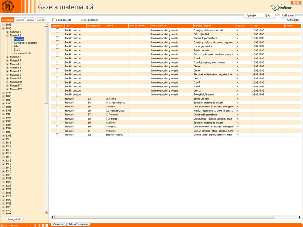Viewport: 303px width, 227px height.
Task: Restore the application window size
Action: [x=296, y=3]
